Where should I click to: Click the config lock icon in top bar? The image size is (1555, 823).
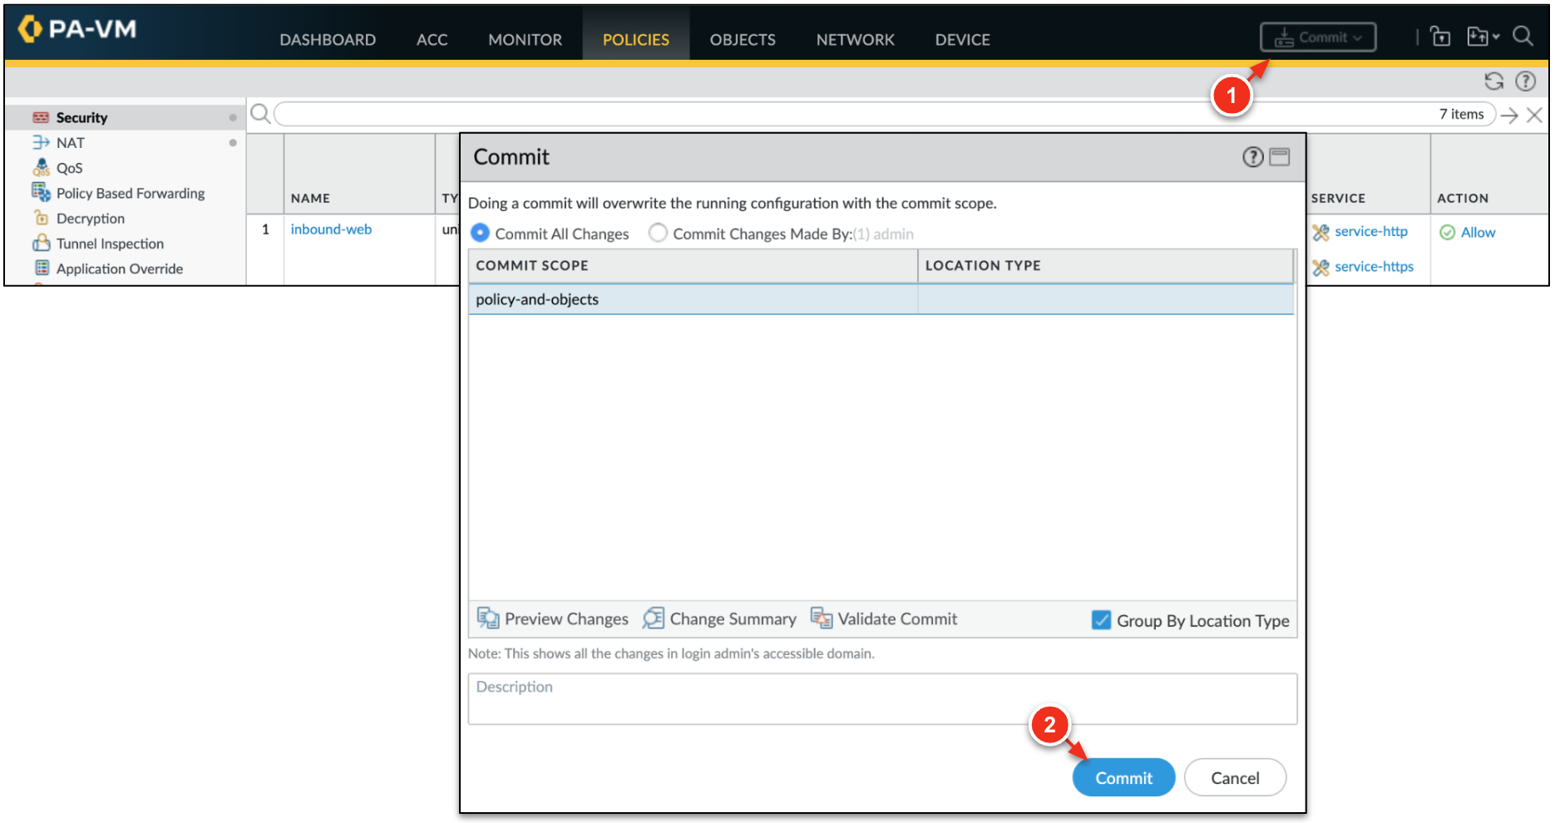coord(1440,37)
